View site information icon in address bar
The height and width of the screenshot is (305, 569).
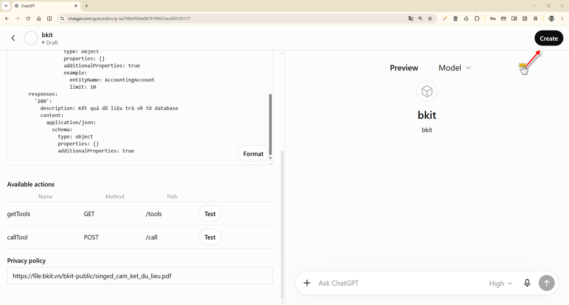pyautogui.click(x=62, y=18)
